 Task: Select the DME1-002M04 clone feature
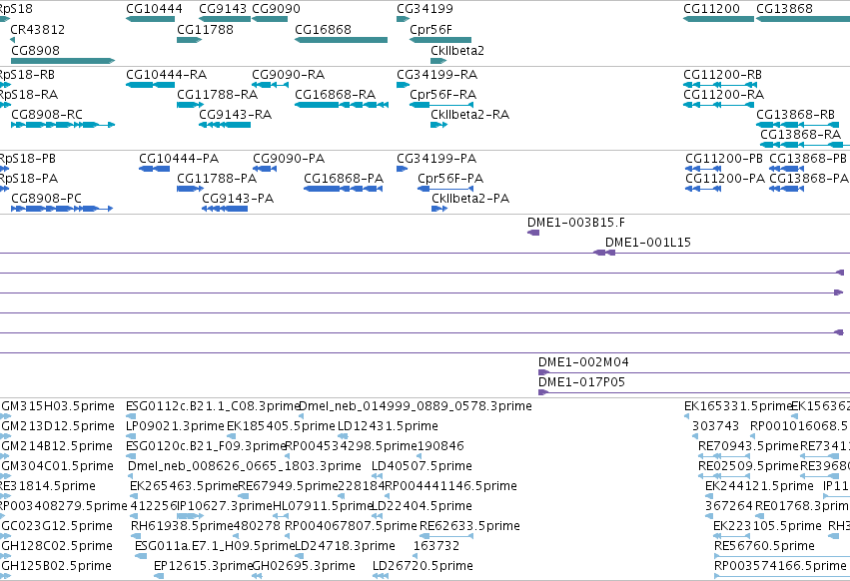click(694, 372)
